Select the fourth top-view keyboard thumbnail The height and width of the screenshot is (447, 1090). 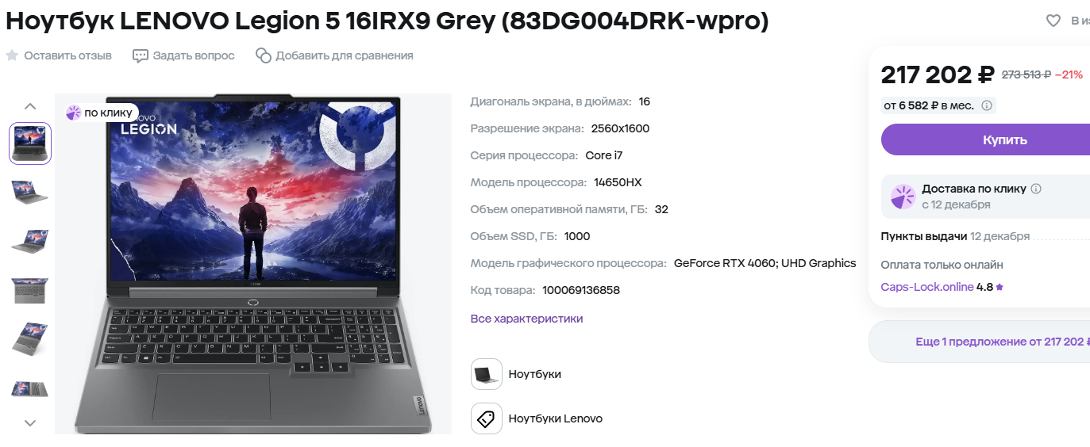pos(30,291)
